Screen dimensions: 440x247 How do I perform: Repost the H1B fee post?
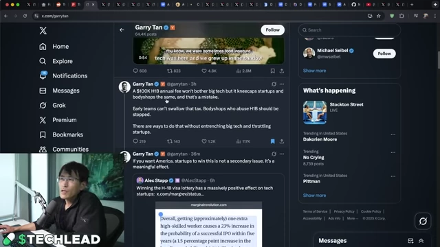coord(173,141)
